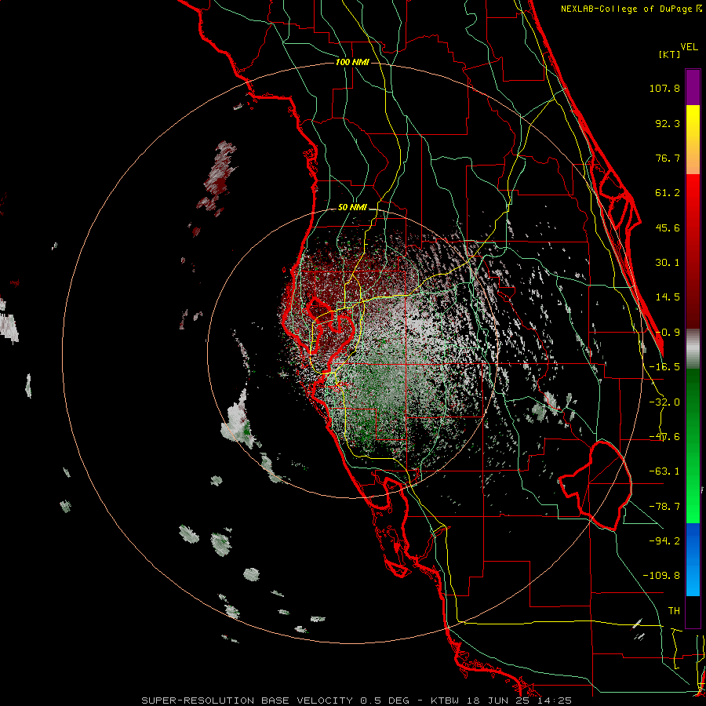Screen dimensions: 706x706
Task: Click the -94.2 velocity scale value
Action: pos(664,541)
